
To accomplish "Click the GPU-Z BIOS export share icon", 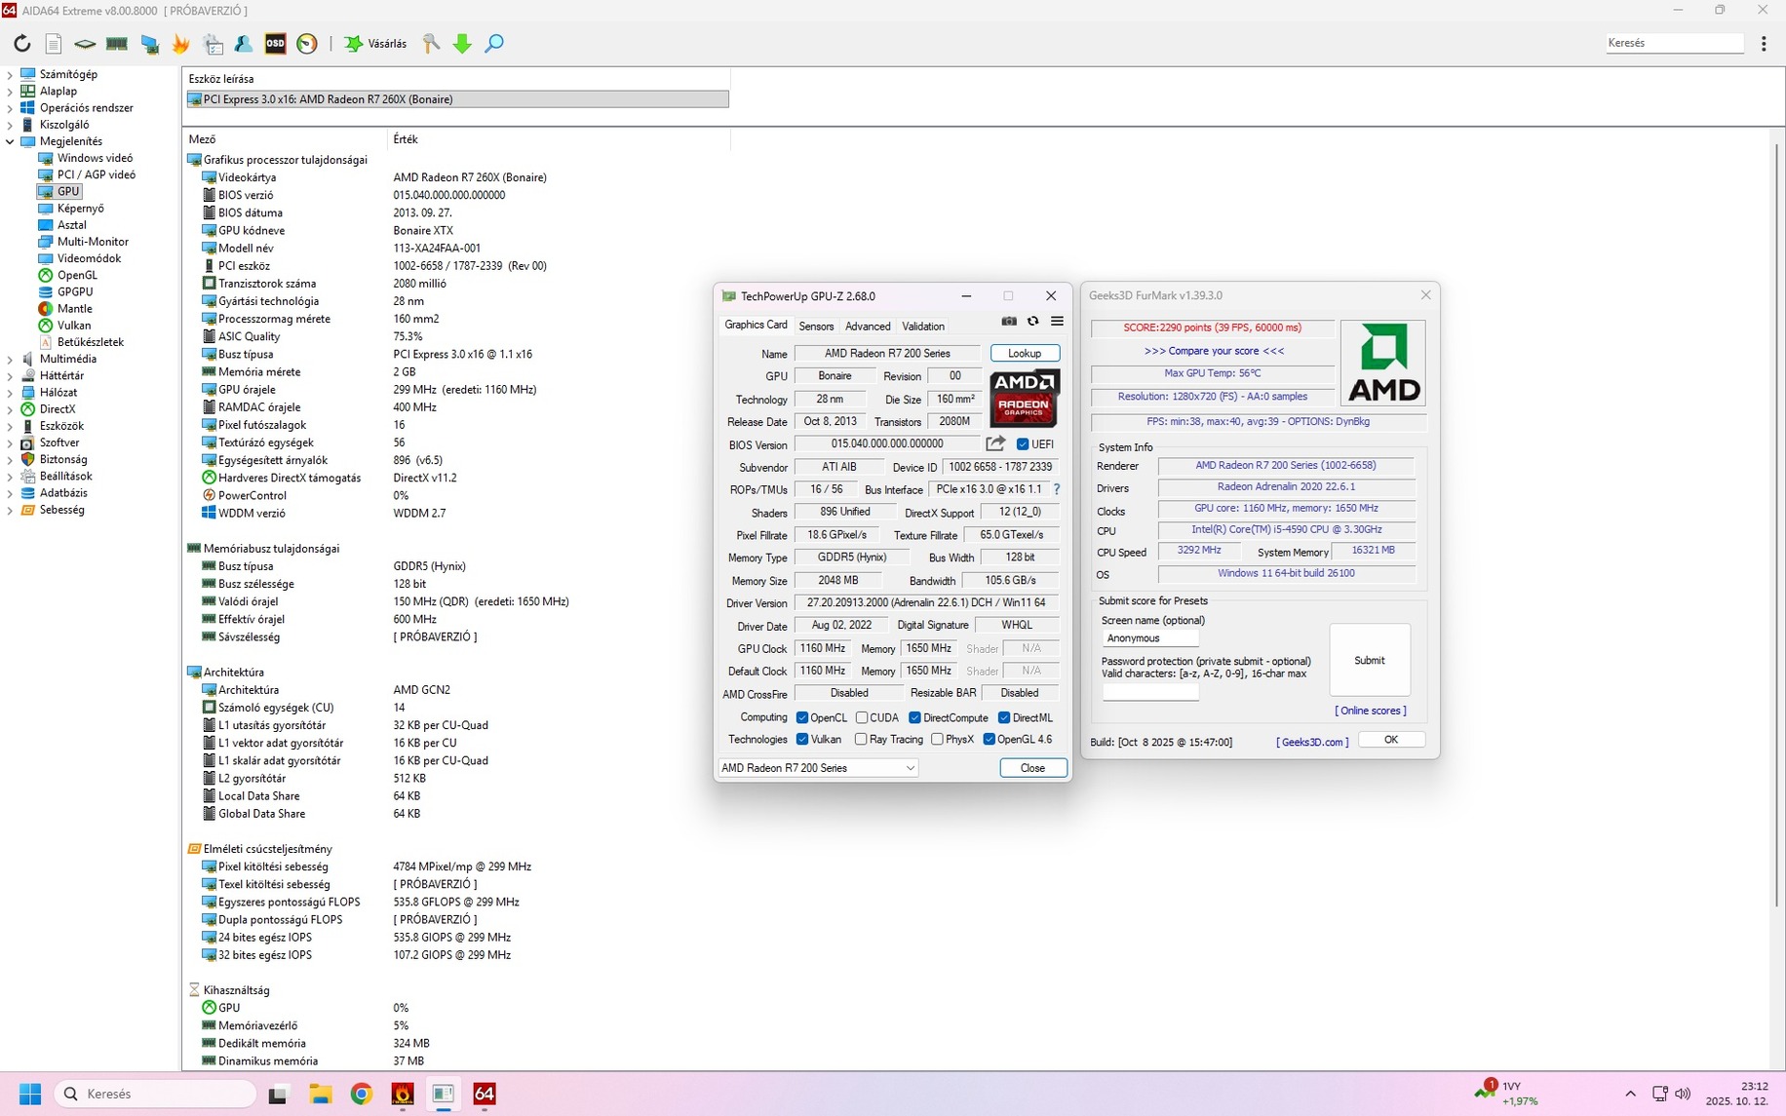I will pyautogui.click(x=995, y=443).
